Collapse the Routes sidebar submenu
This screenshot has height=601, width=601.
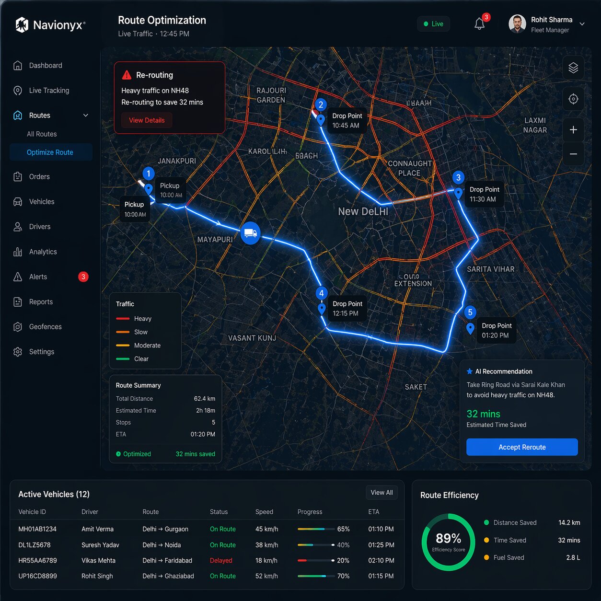pos(85,115)
